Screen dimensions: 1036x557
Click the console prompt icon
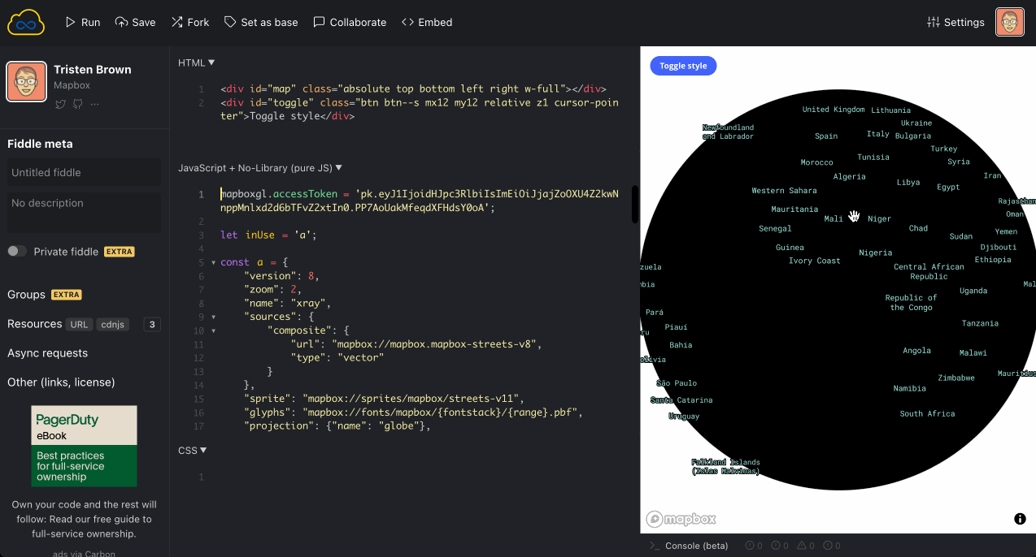[654, 546]
